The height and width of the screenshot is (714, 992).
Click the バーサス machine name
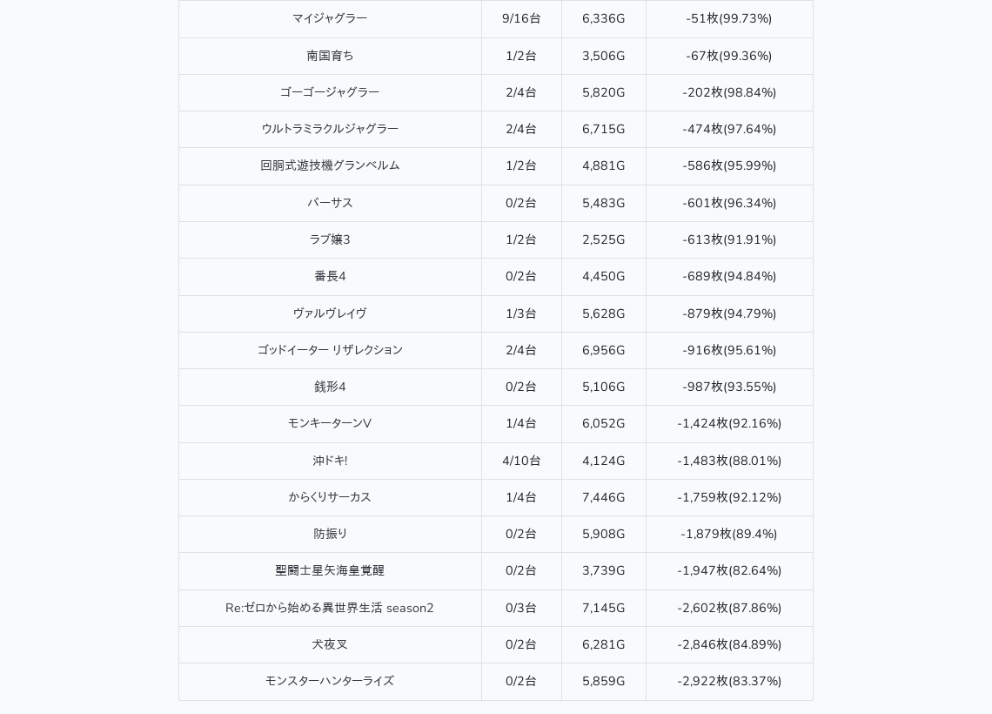[330, 203]
